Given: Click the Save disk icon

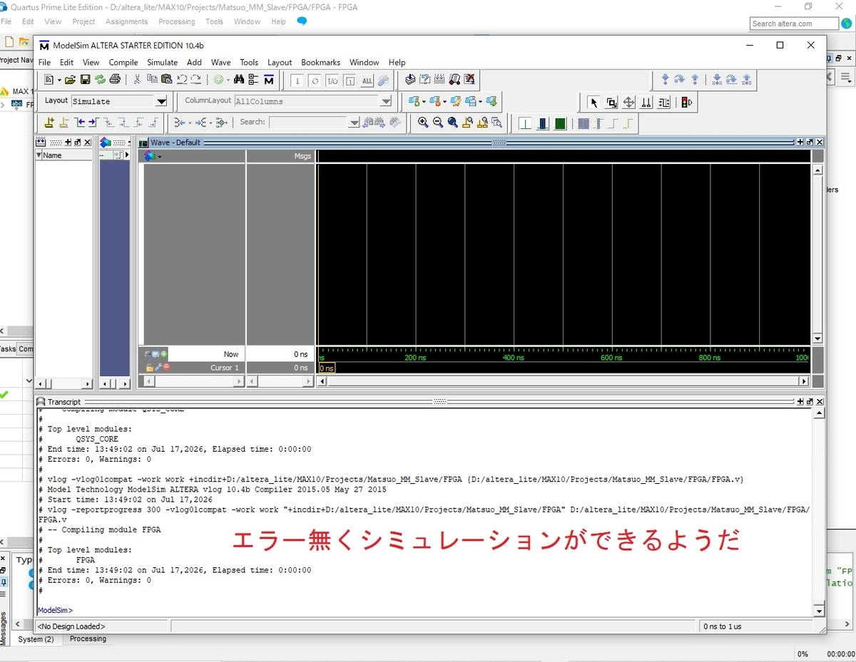Looking at the screenshot, I should point(85,80).
